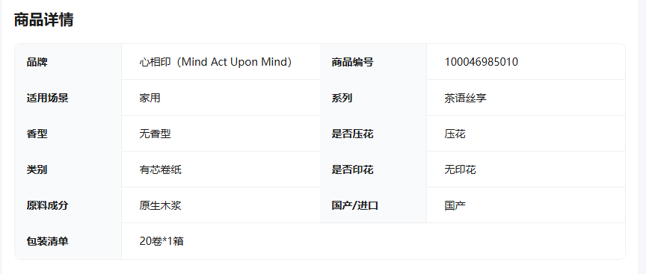The image size is (646, 274).
Task: Click the 商品编号 label
Action: [x=353, y=63]
